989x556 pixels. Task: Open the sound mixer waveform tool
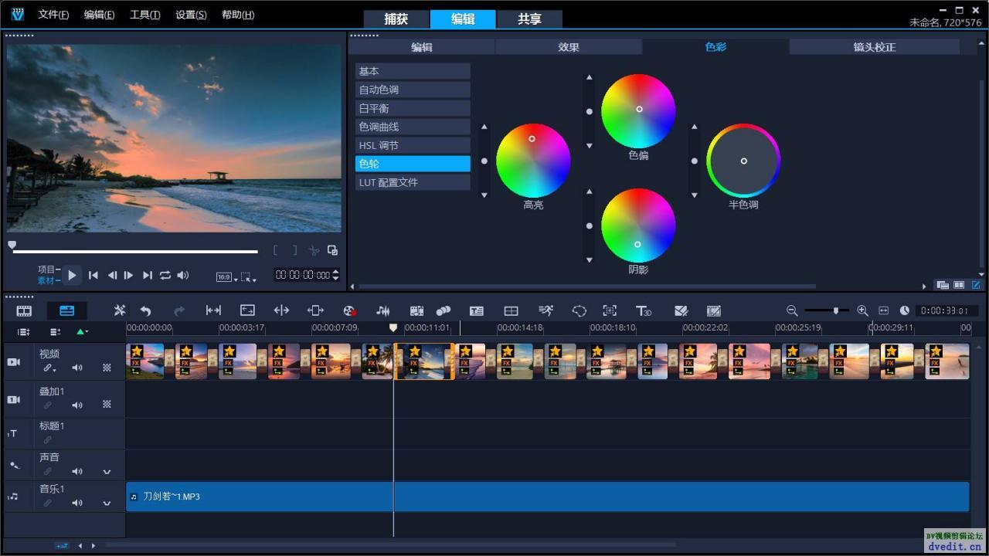[x=382, y=310]
